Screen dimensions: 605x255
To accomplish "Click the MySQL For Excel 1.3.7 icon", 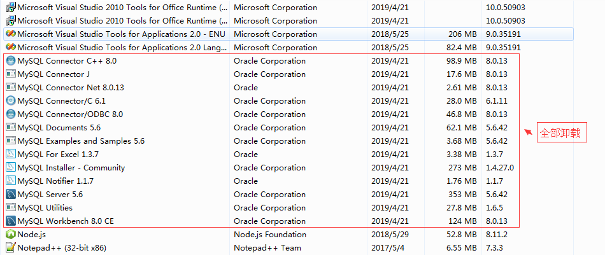I will pos(11,155).
